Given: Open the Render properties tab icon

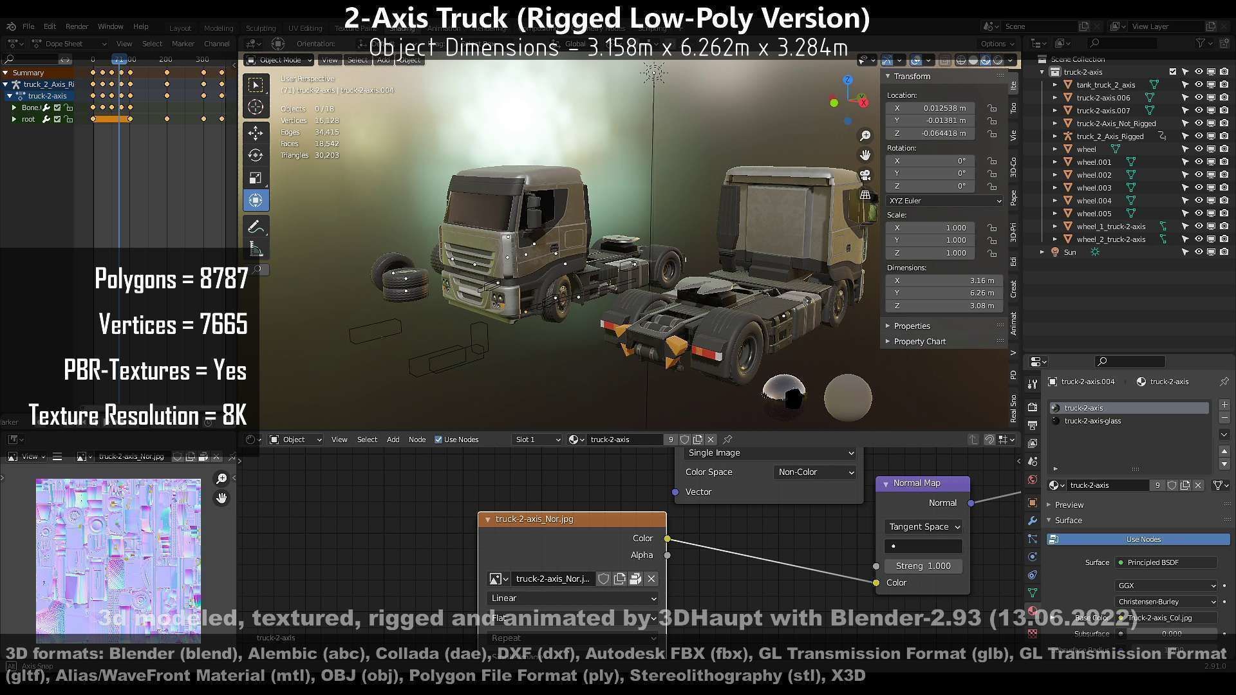Looking at the screenshot, I should (x=1033, y=407).
